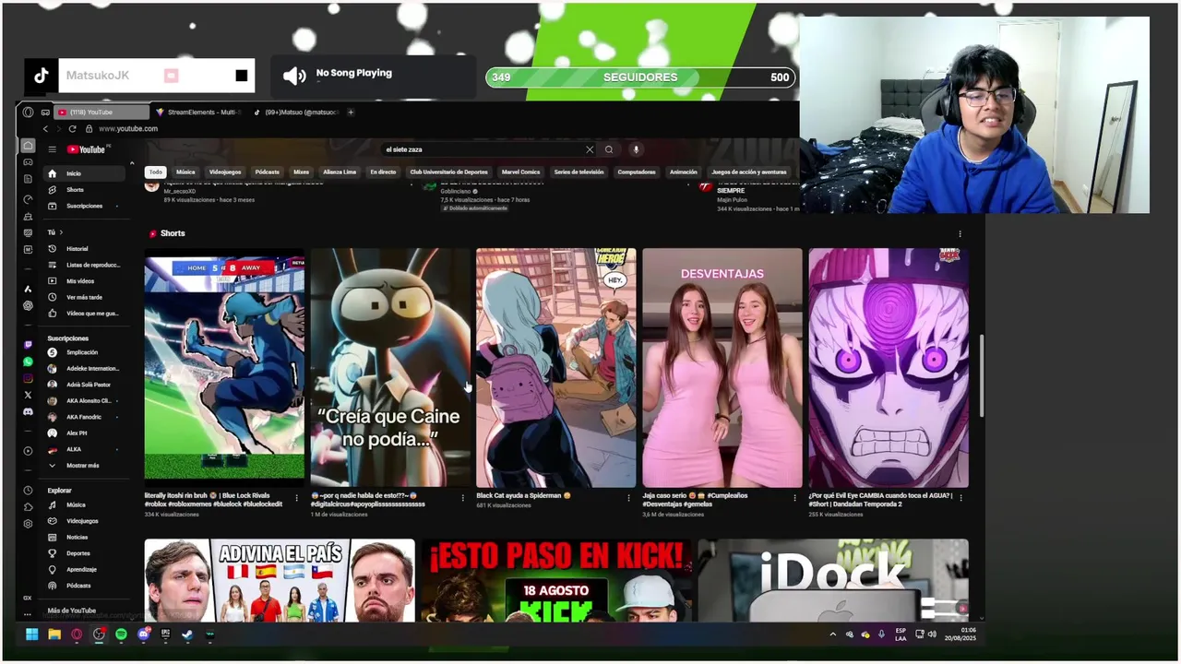Open more options for Blue Lock Rivals short

296,498
